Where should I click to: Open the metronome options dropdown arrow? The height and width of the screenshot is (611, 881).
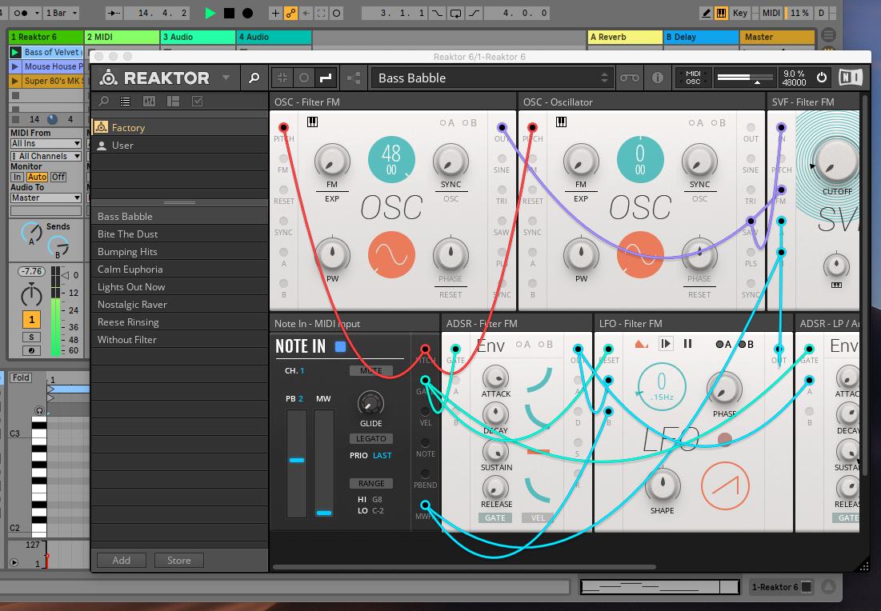pyautogui.click(x=38, y=13)
